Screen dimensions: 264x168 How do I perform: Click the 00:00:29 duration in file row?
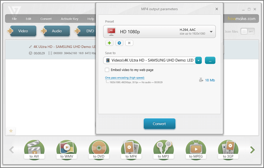tap(39, 53)
